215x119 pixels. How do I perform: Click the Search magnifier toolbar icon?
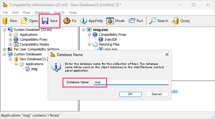tap(153, 21)
